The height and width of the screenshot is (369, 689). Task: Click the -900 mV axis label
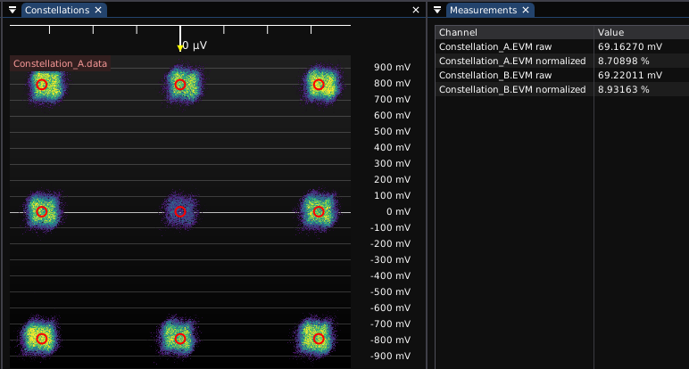coord(390,356)
